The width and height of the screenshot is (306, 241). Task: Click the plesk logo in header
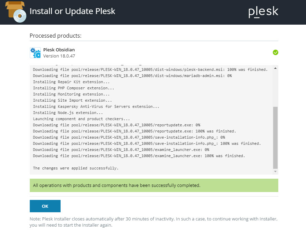(x=263, y=12)
